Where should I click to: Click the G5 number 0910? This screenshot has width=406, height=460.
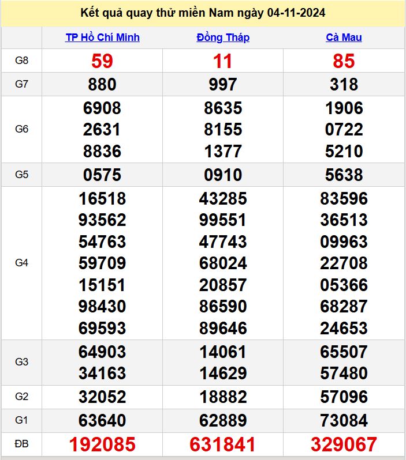(223, 175)
